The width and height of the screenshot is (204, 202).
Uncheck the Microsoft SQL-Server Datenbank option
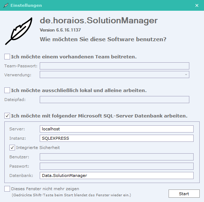point(7,116)
